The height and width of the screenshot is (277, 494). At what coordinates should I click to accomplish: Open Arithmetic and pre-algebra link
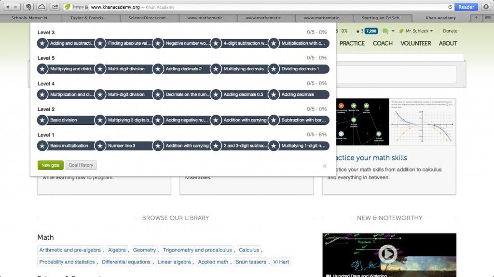(70, 250)
